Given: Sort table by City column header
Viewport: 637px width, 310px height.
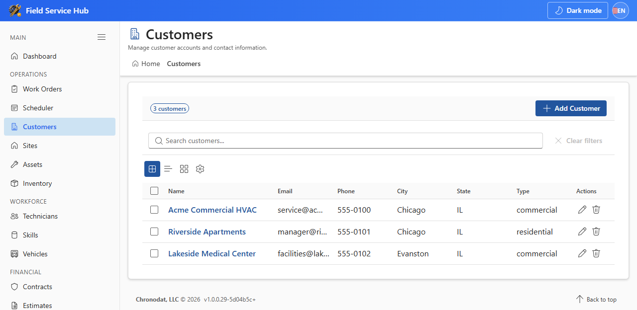Looking at the screenshot, I should (x=402, y=191).
